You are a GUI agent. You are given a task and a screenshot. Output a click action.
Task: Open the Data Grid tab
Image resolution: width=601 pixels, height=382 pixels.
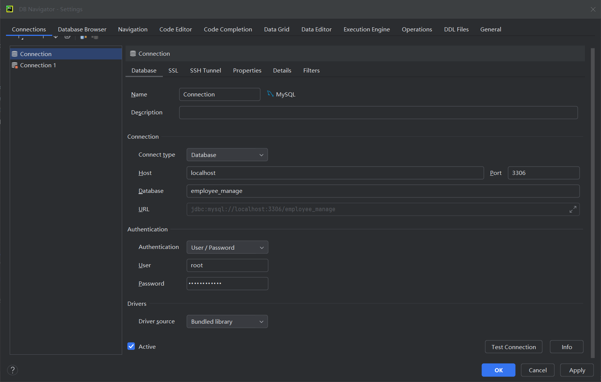[277, 29]
